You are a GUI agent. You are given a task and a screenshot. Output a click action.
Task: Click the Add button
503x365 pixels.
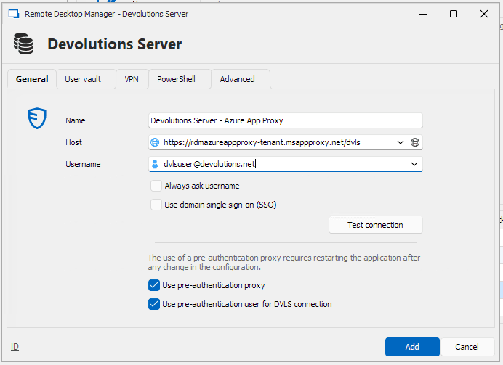pos(412,347)
